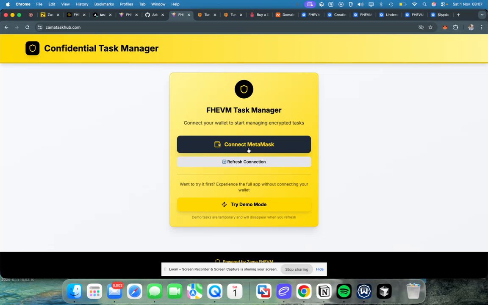Open the site information icon in address bar
The width and height of the screenshot is (488, 305).
[x=39, y=28]
